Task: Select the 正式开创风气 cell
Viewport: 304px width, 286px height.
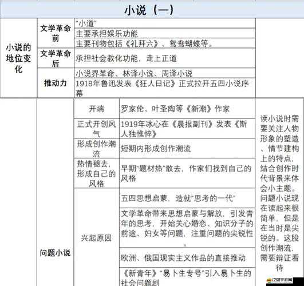Action: [x=97, y=129]
